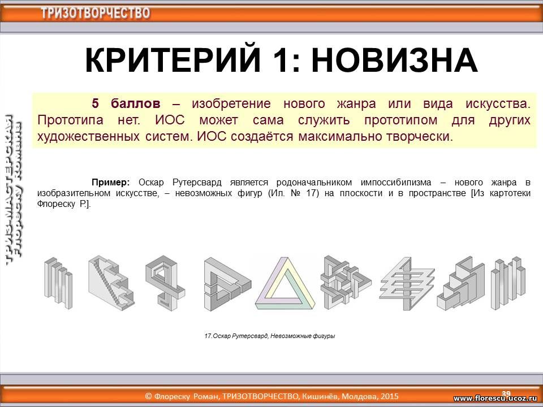Screen dimensions: 543x407
Task: Click the slide title КРИТЕРИЙ 1: НОВИЗНА
Action: click(281, 60)
